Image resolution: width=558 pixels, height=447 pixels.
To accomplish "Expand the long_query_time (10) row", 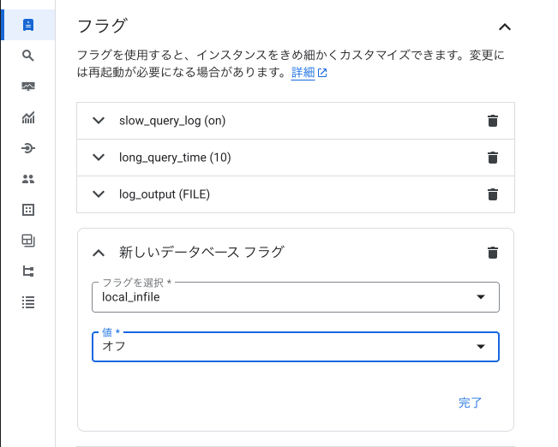I will click(x=296, y=158).
